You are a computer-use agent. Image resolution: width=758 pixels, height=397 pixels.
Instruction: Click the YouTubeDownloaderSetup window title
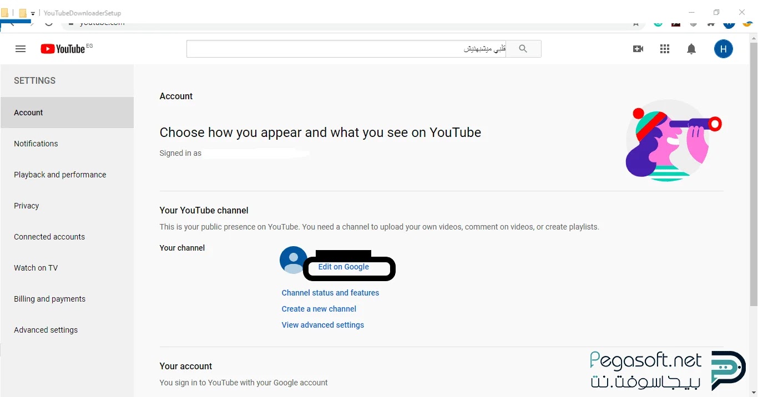(82, 13)
